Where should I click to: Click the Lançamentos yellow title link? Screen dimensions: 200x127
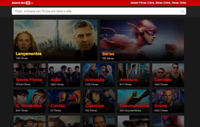click(29, 54)
